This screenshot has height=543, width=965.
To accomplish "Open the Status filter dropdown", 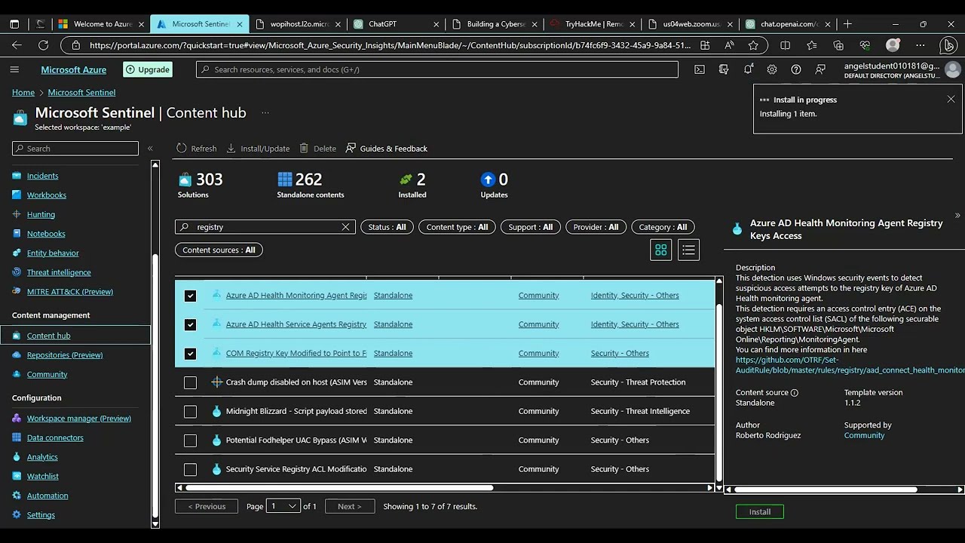I will point(387,227).
